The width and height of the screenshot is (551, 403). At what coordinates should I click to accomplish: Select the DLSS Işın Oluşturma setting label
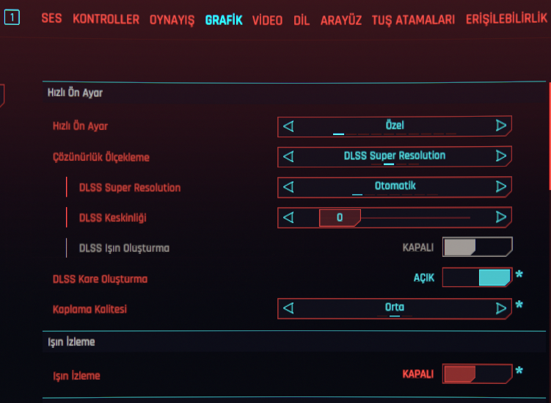(x=124, y=248)
